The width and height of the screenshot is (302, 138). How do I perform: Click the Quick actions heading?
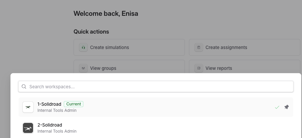tap(91, 32)
